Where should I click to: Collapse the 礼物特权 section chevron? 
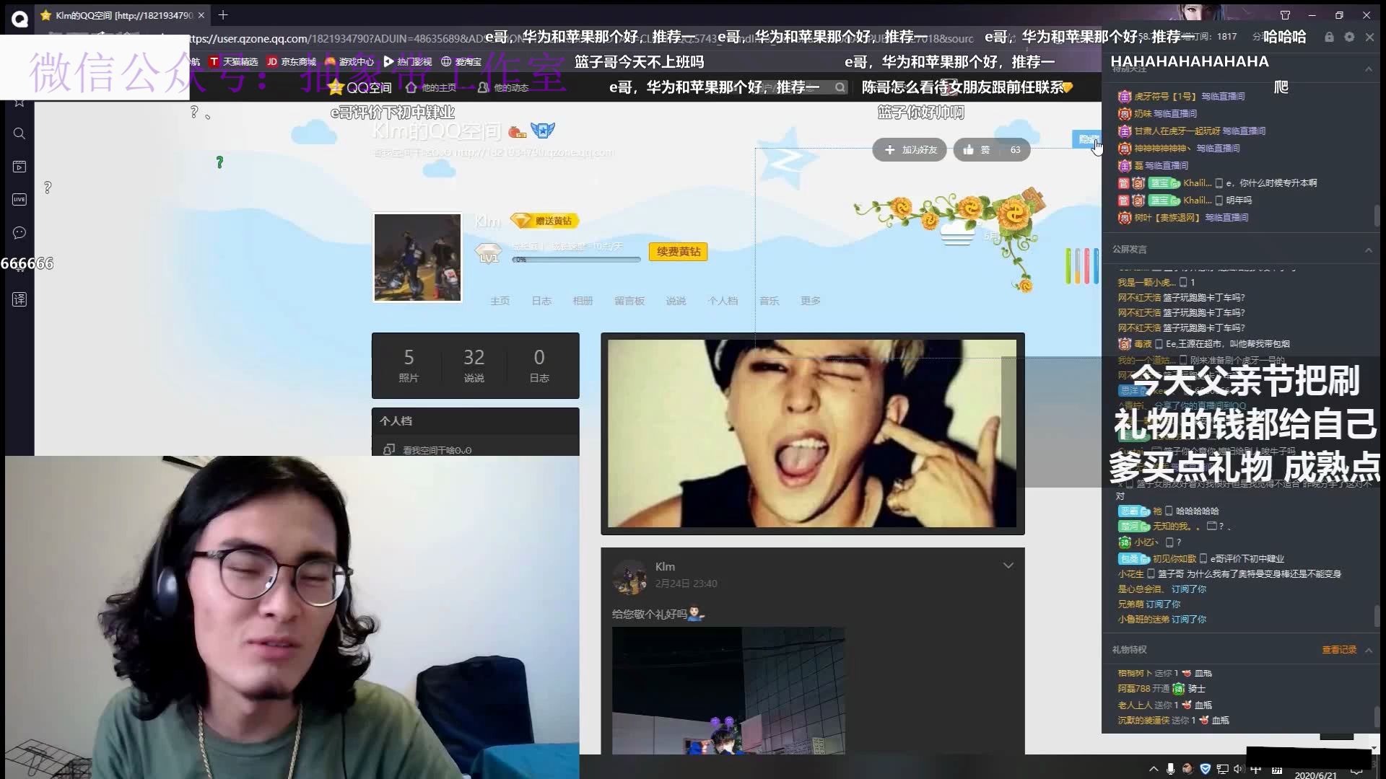pyautogui.click(x=1369, y=650)
